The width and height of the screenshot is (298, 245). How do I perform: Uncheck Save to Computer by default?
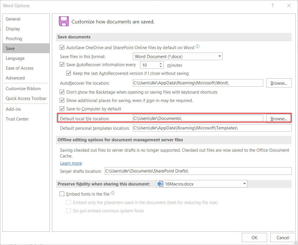62,109
